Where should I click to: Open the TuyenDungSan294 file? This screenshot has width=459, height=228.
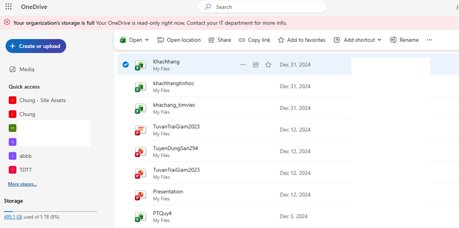(176, 149)
